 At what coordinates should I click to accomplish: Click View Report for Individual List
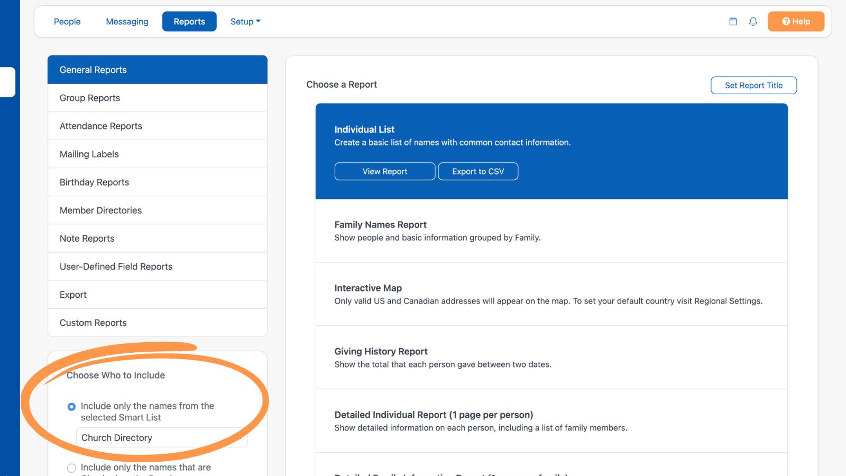(x=385, y=171)
